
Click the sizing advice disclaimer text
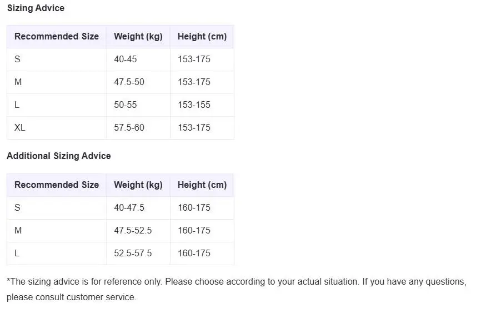(236, 282)
